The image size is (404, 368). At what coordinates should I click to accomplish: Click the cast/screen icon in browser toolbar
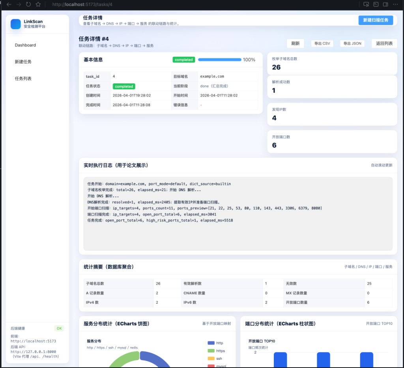366,4
